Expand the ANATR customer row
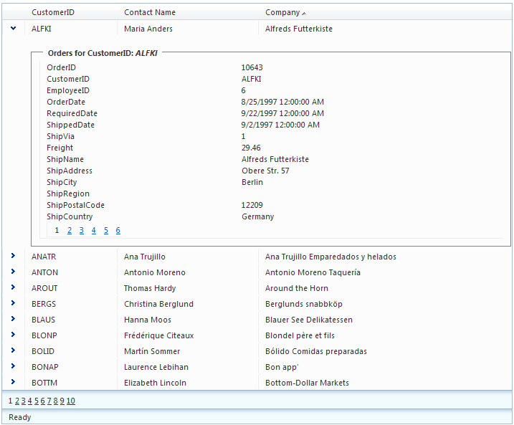514x425 pixels. point(13,256)
